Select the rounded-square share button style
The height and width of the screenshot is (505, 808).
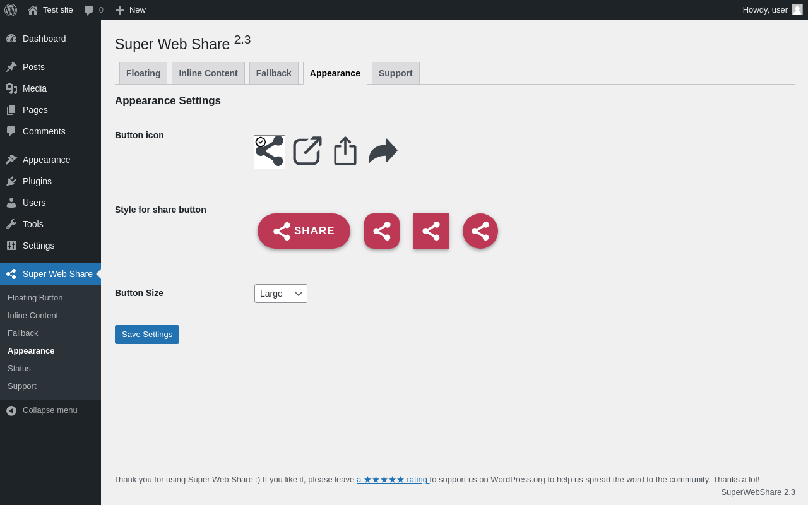click(382, 231)
